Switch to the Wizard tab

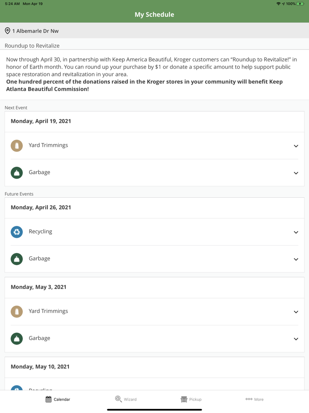(126, 399)
